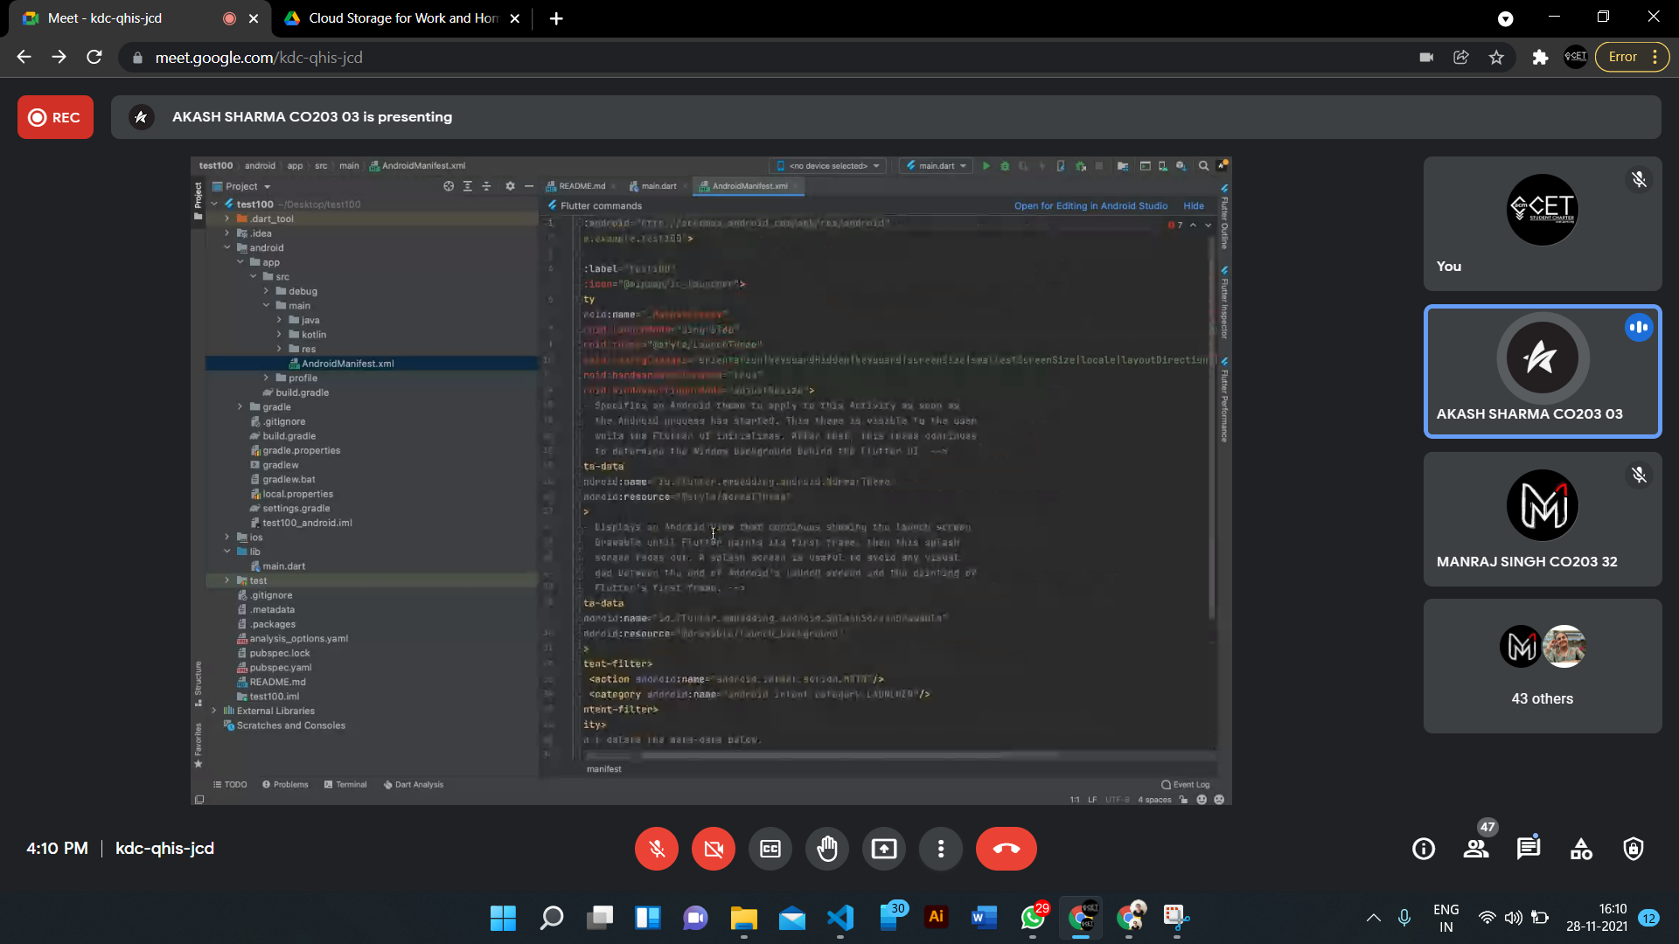Raise your hand
The image size is (1679, 944).
[x=827, y=849]
